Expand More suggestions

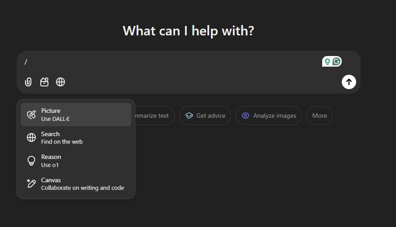point(319,116)
